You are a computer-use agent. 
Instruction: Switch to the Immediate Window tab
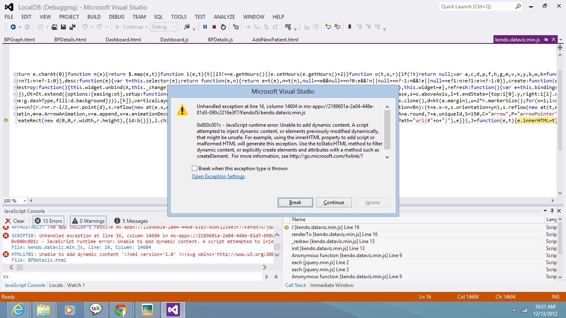click(332, 285)
